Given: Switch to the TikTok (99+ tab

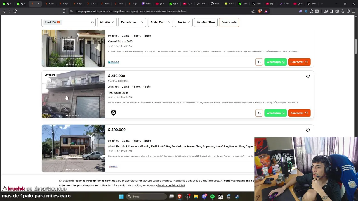Looking at the screenshot, I should point(312,4).
